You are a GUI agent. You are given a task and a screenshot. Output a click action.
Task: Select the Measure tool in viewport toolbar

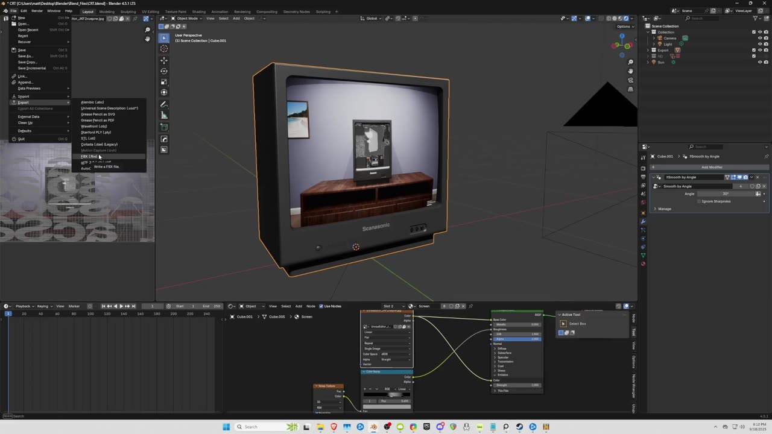[x=164, y=115]
